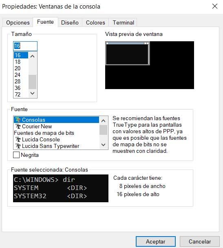Open the Terminal tab
The width and height of the screenshot is (223, 248).
pos(123,22)
